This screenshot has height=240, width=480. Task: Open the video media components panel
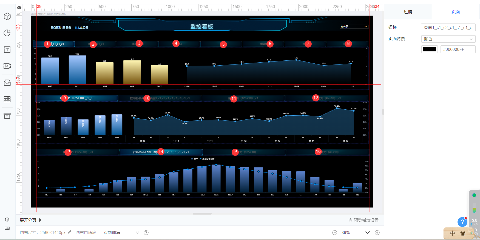coord(7,66)
